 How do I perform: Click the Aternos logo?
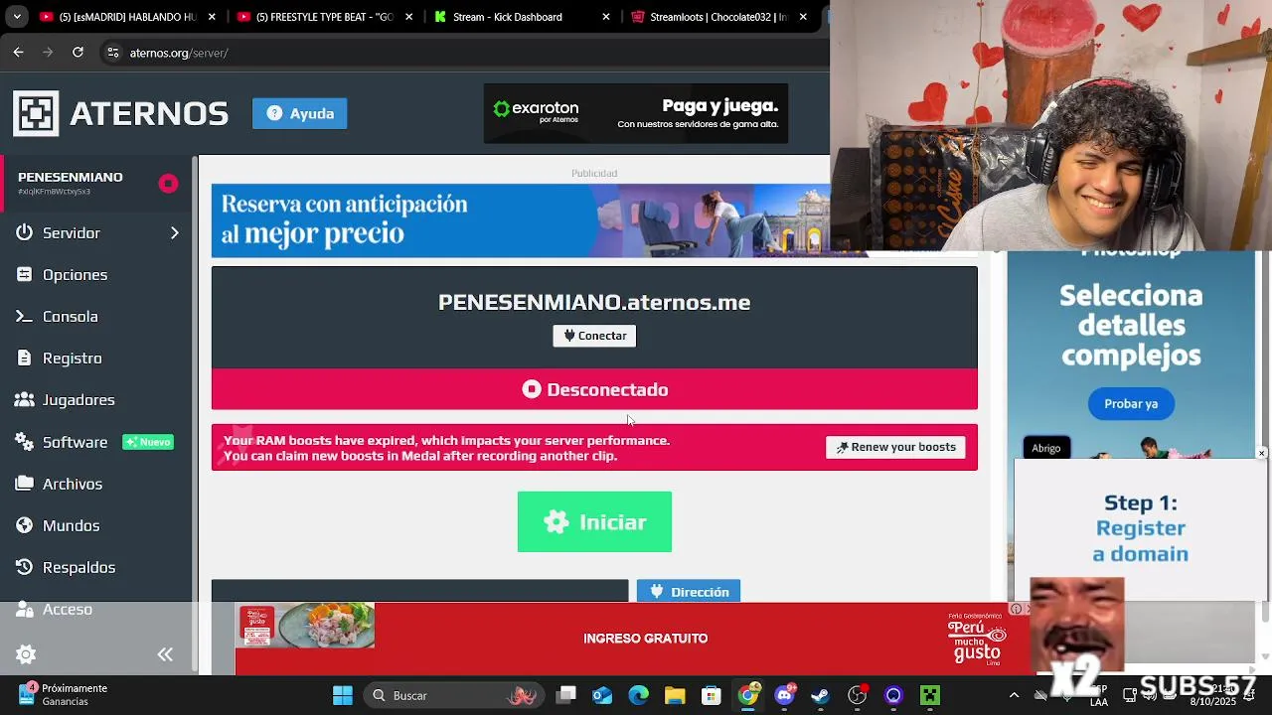tap(120, 113)
